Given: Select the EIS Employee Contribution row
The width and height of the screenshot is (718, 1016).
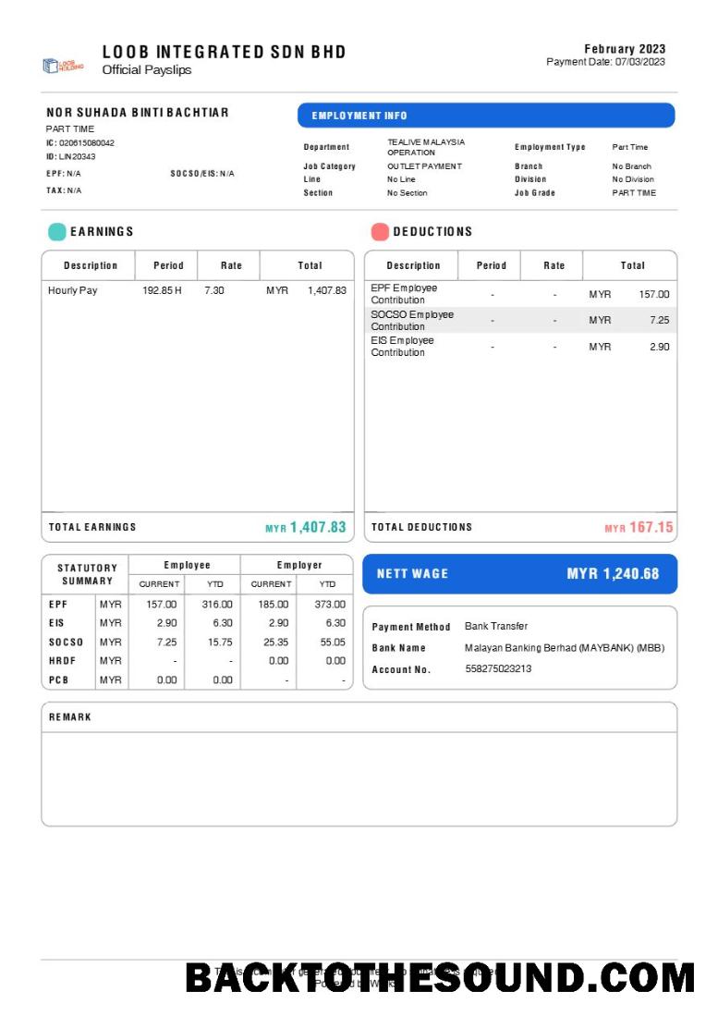Looking at the screenshot, I should point(520,347).
